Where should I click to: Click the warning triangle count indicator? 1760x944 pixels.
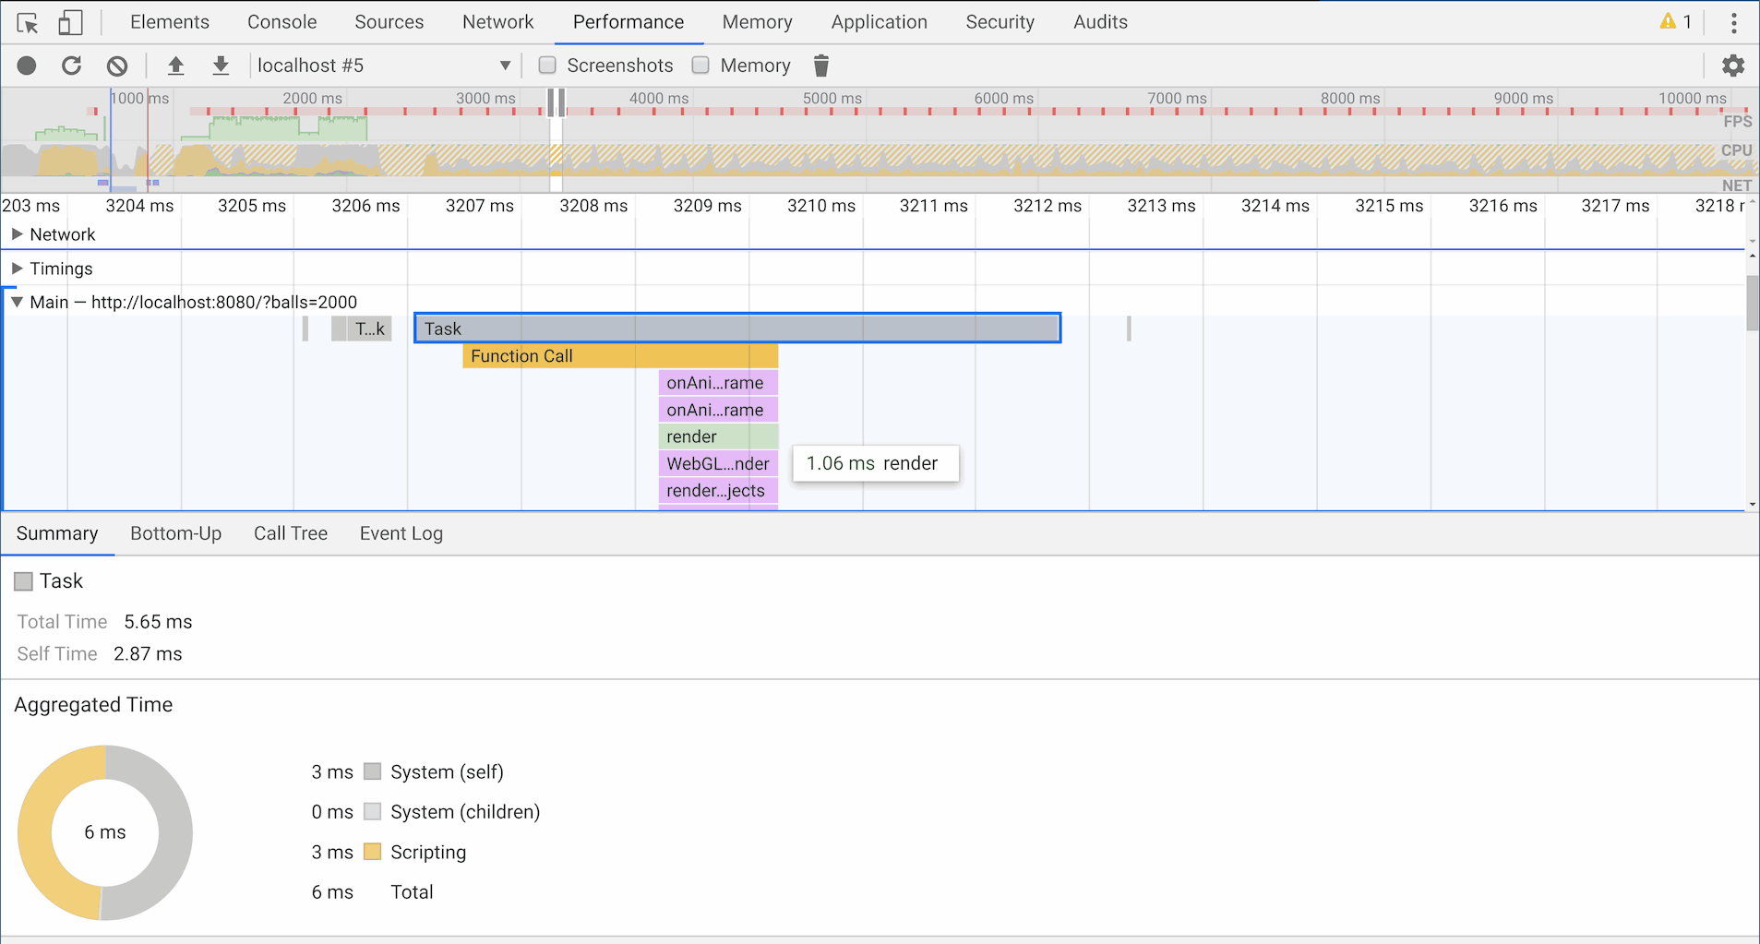tap(1675, 21)
